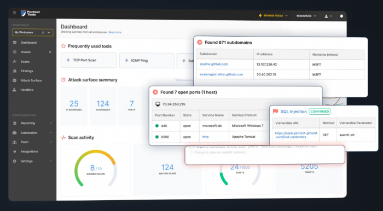Click the Integrations plug icon

pos(15,151)
